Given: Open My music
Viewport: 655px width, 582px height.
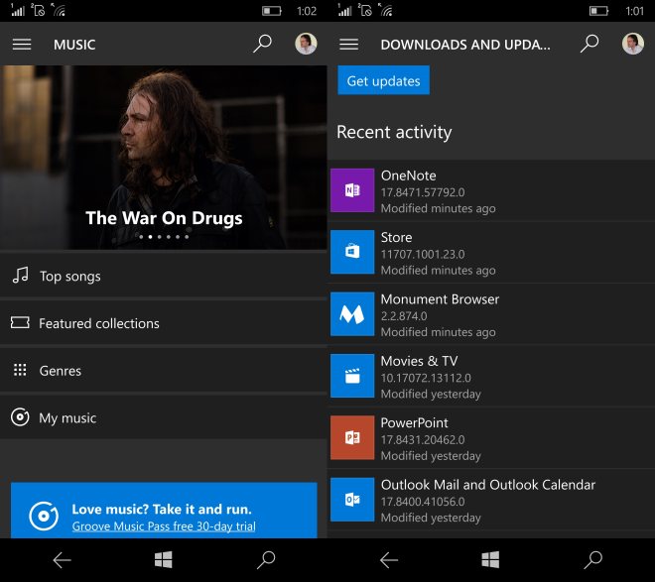Looking at the screenshot, I should pyautogui.click(x=164, y=417).
